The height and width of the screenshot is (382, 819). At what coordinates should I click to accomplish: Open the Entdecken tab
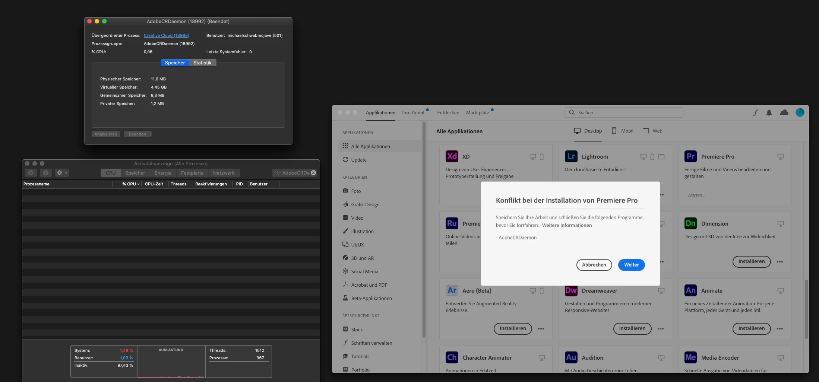(x=448, y=112)
